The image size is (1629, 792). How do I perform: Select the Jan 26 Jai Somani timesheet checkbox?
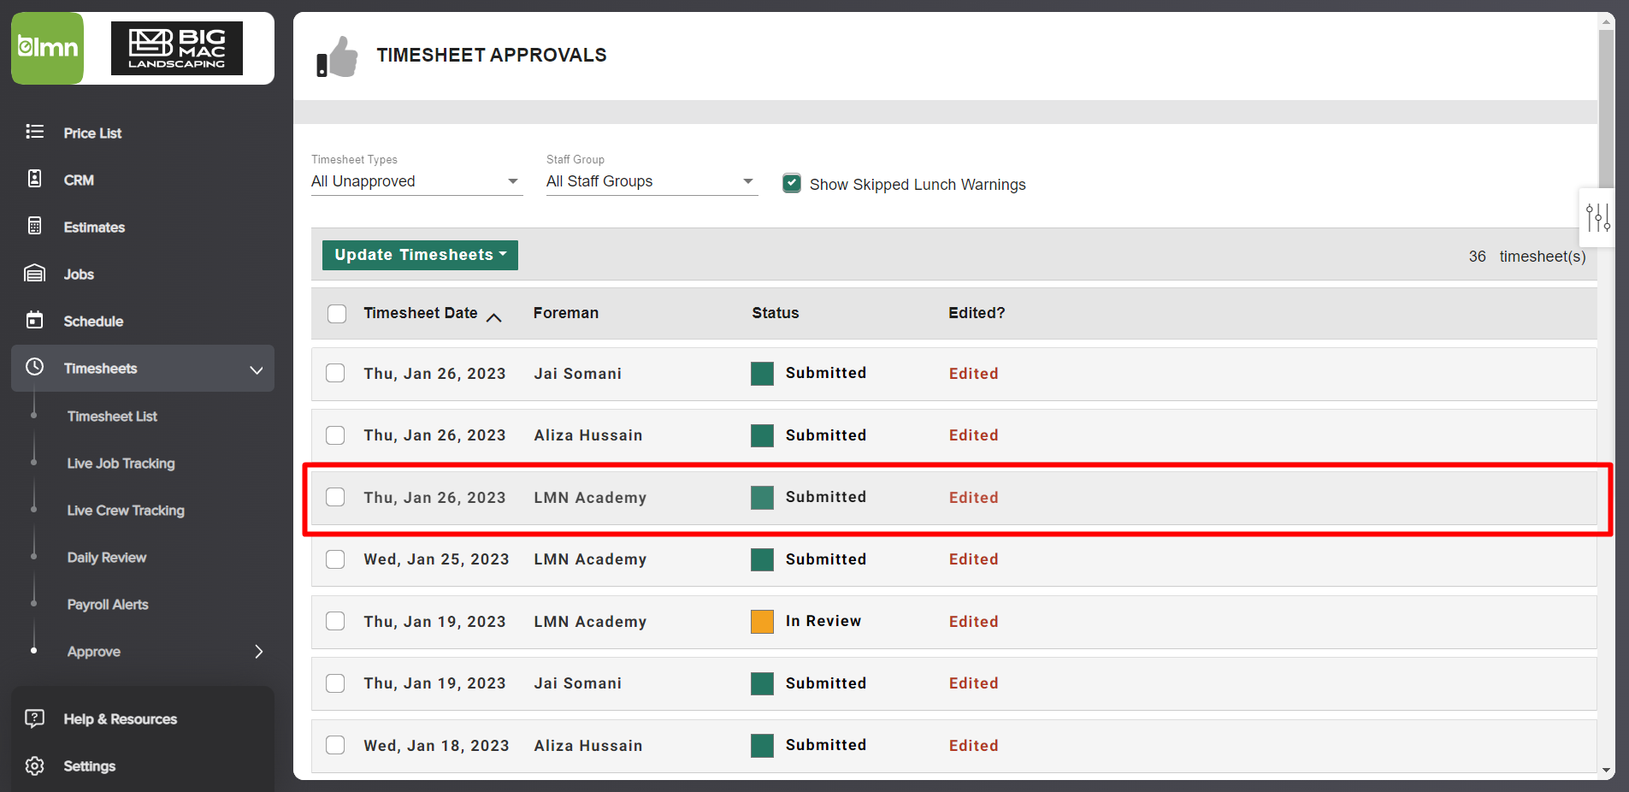point(335,373)
